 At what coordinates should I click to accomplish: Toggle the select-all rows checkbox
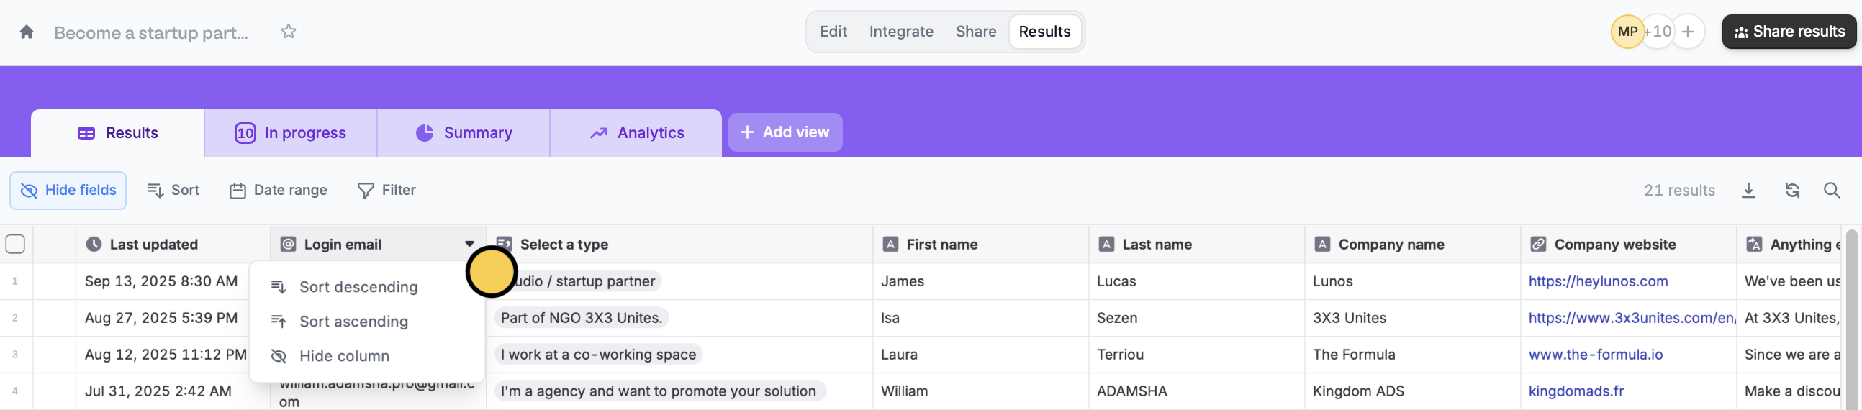click(x=15, y=245)
